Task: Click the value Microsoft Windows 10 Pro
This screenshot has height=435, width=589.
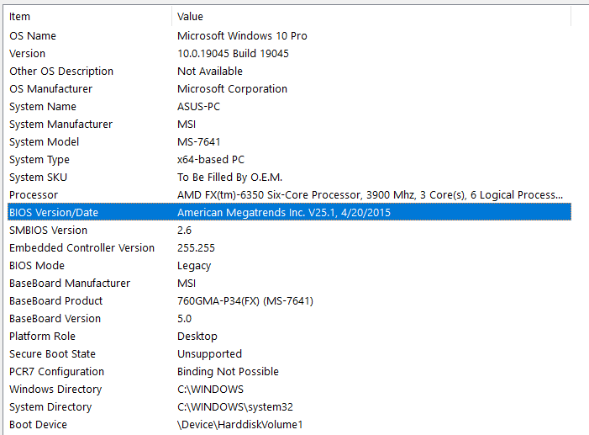Action: 242,35
